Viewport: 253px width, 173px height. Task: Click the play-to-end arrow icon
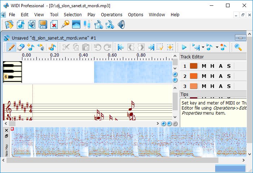(196, 47)
